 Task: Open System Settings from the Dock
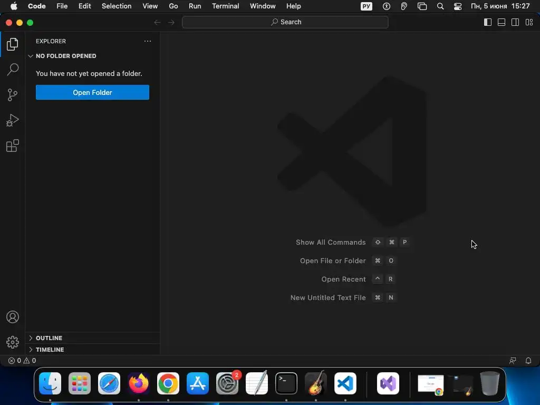(227, 383)
